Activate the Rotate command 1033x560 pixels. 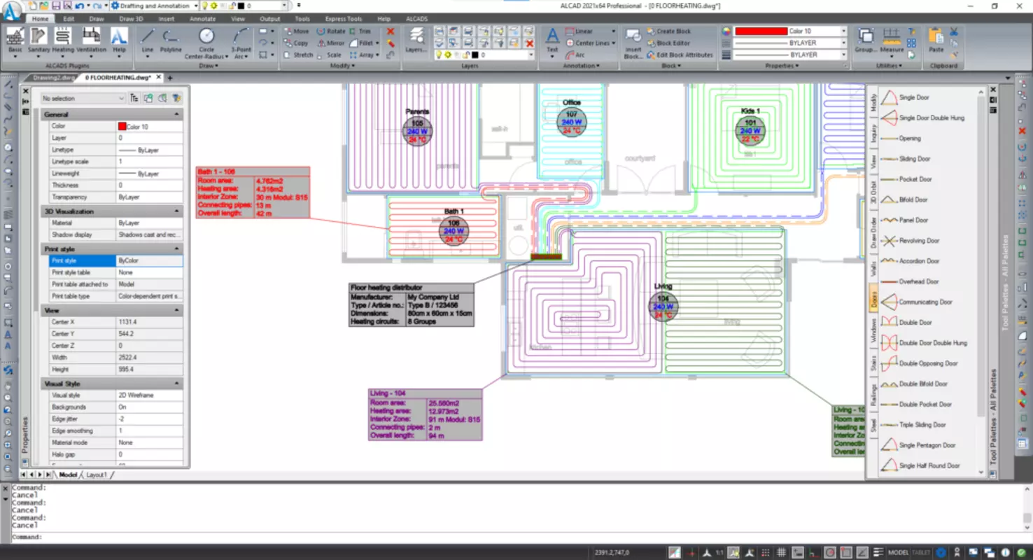pyautogui.click(x=331, y=31)
